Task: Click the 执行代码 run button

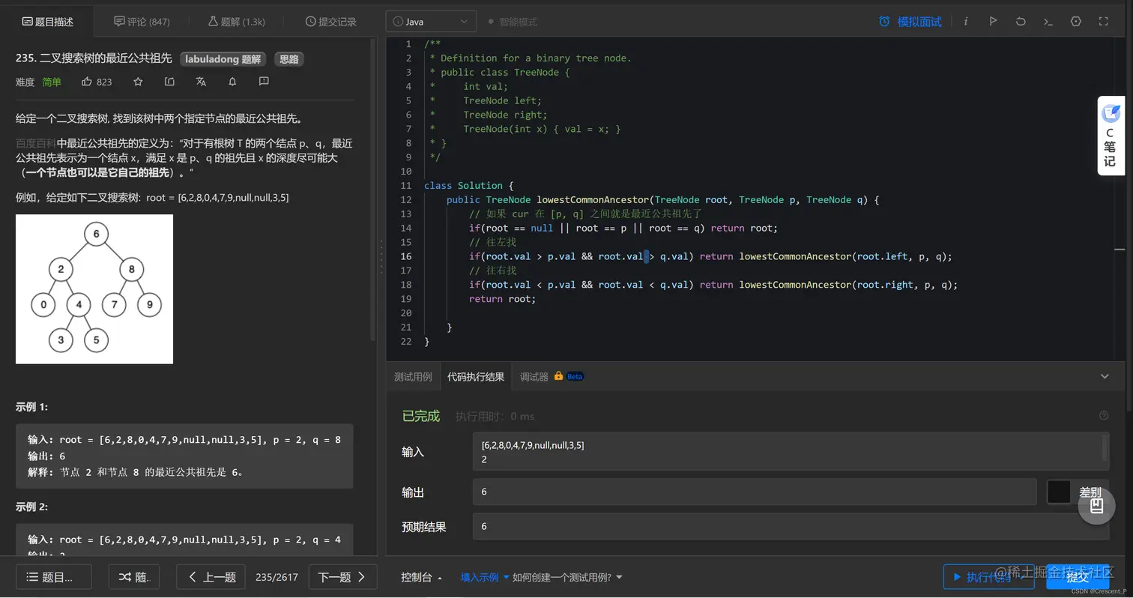Action: click(988, 576)
